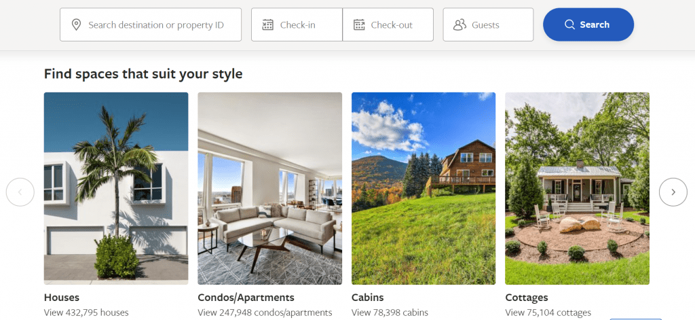The image size is (695, 320).
Task: Click the check-in calendar icon
Action: tap(267, 24)
